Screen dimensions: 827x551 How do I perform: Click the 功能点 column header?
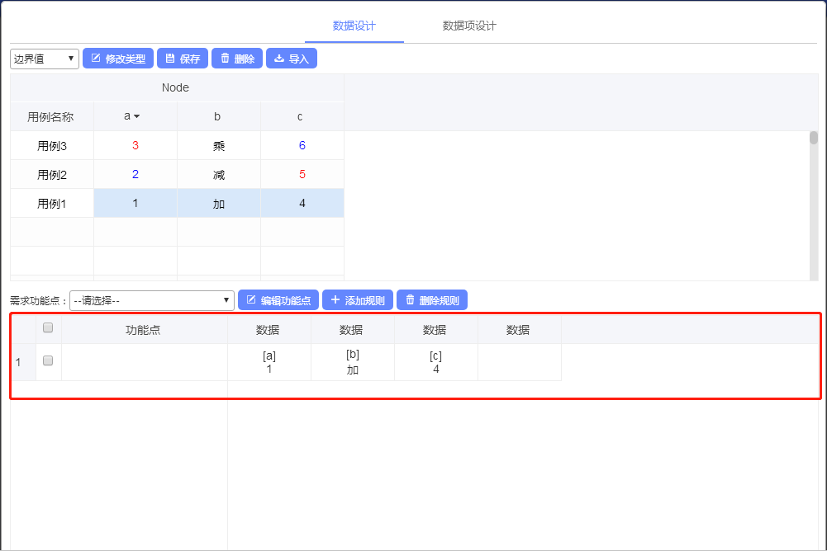tap(143, 330)
